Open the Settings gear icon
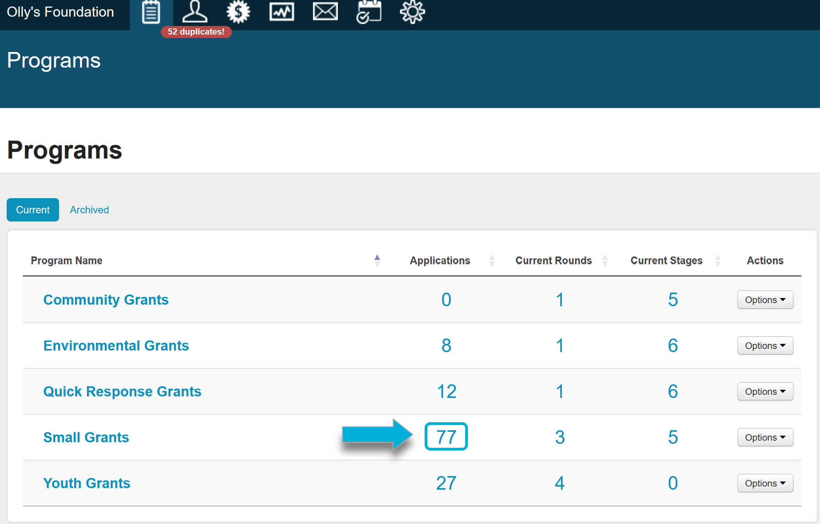The image size is (820, 524). coord(412,12)
